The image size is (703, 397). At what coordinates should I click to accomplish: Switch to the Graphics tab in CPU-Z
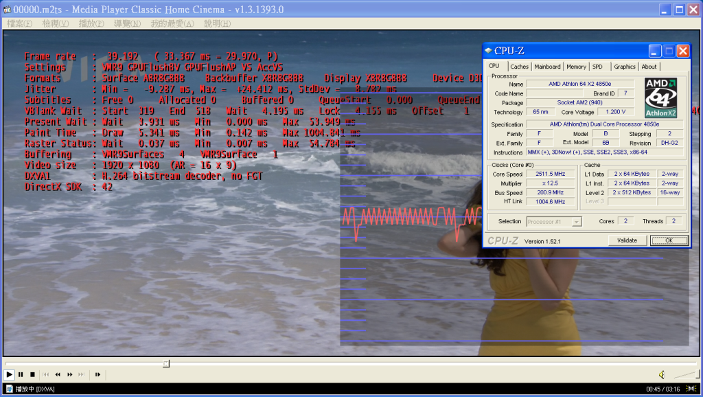(x=625, y=67)
